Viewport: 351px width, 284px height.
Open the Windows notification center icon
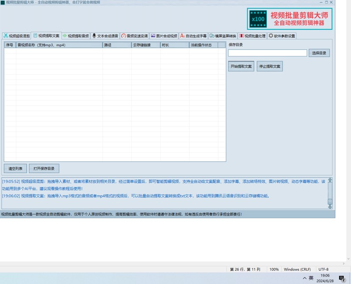(x=342, y=278)
